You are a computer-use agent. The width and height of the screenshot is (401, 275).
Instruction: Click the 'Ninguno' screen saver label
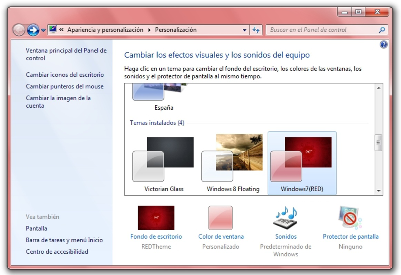click(350, 247)
